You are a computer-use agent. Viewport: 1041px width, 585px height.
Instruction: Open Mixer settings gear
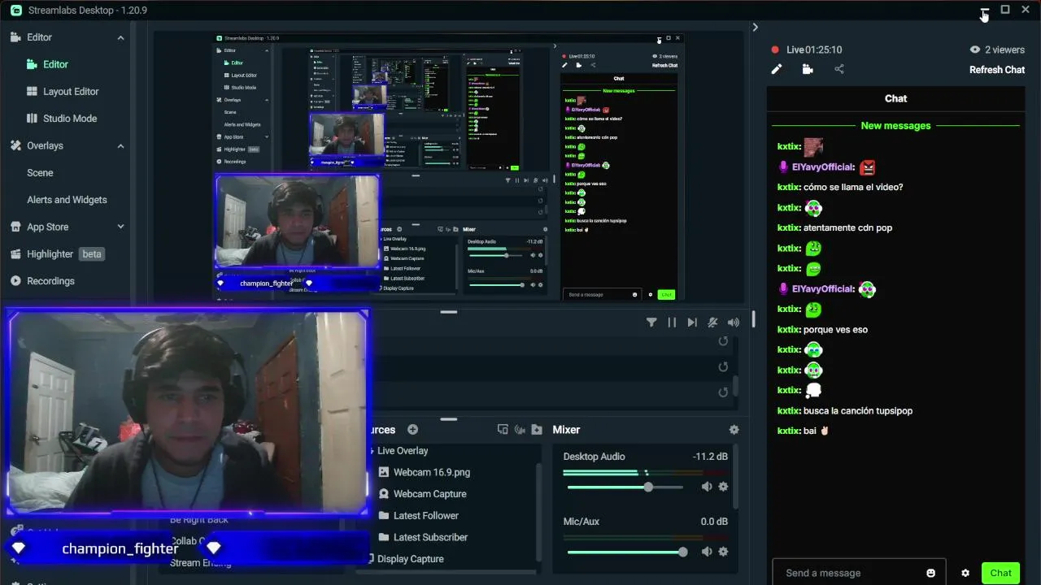click(734, 430)
